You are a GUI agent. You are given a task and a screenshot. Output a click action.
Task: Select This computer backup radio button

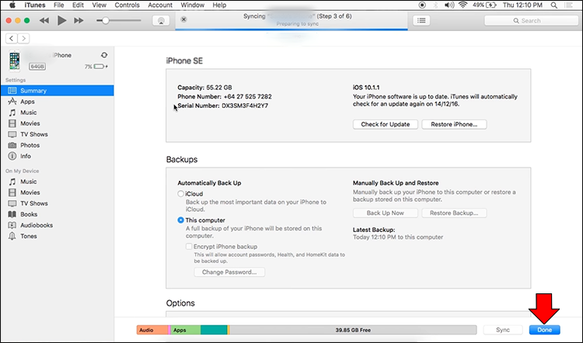coord(180,220)
